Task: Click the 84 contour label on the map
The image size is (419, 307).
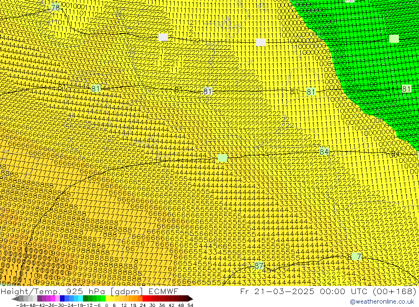Action: coord(324,152)
